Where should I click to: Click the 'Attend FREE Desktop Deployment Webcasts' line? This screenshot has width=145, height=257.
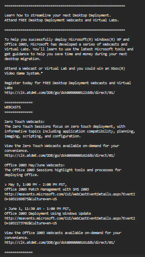(x=61, y=20)
